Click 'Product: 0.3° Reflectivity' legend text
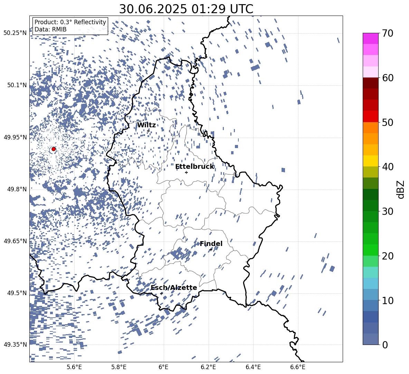409x374 pixels. [x=70, y=22]
